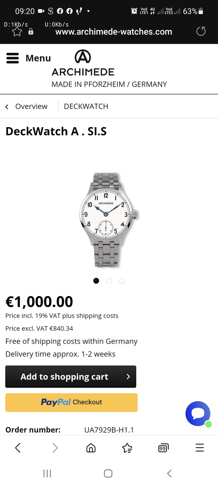Reload the page with the refresh icon
The image size is (218, 486).
click(x=201, y=31)
